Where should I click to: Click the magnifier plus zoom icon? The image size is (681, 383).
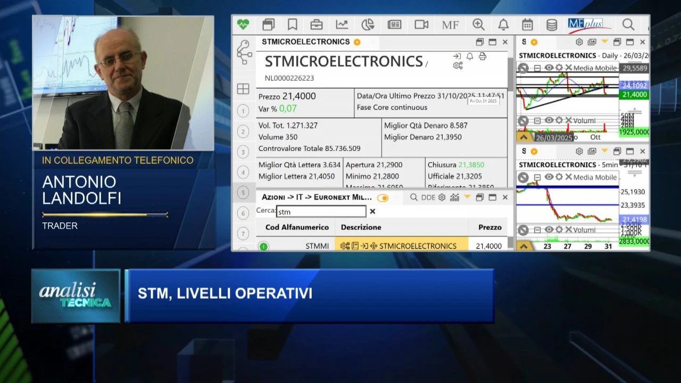coord(478,24)
